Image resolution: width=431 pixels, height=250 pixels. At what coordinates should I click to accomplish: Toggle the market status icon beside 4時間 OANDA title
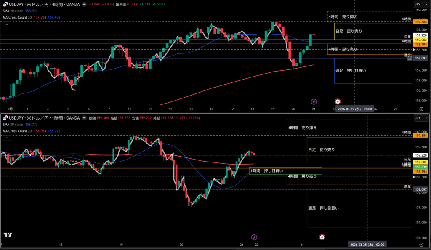click(85, 4)
